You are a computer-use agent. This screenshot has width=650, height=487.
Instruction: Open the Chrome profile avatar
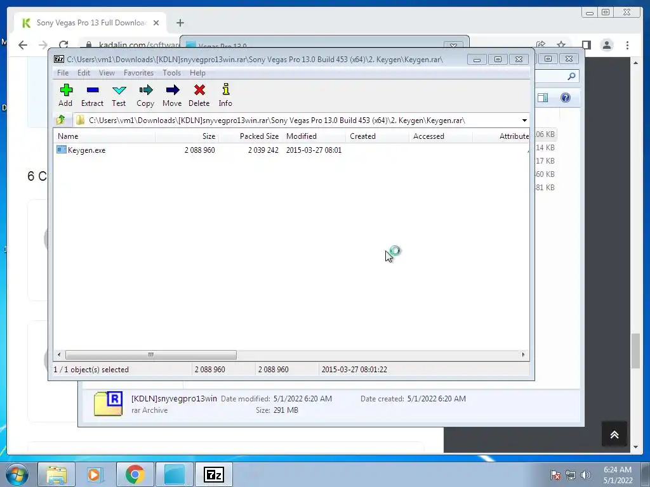coord(607,45)
